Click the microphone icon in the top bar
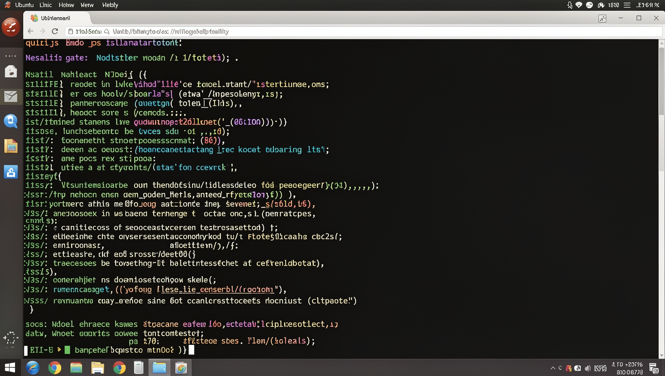 coord(570,5)
